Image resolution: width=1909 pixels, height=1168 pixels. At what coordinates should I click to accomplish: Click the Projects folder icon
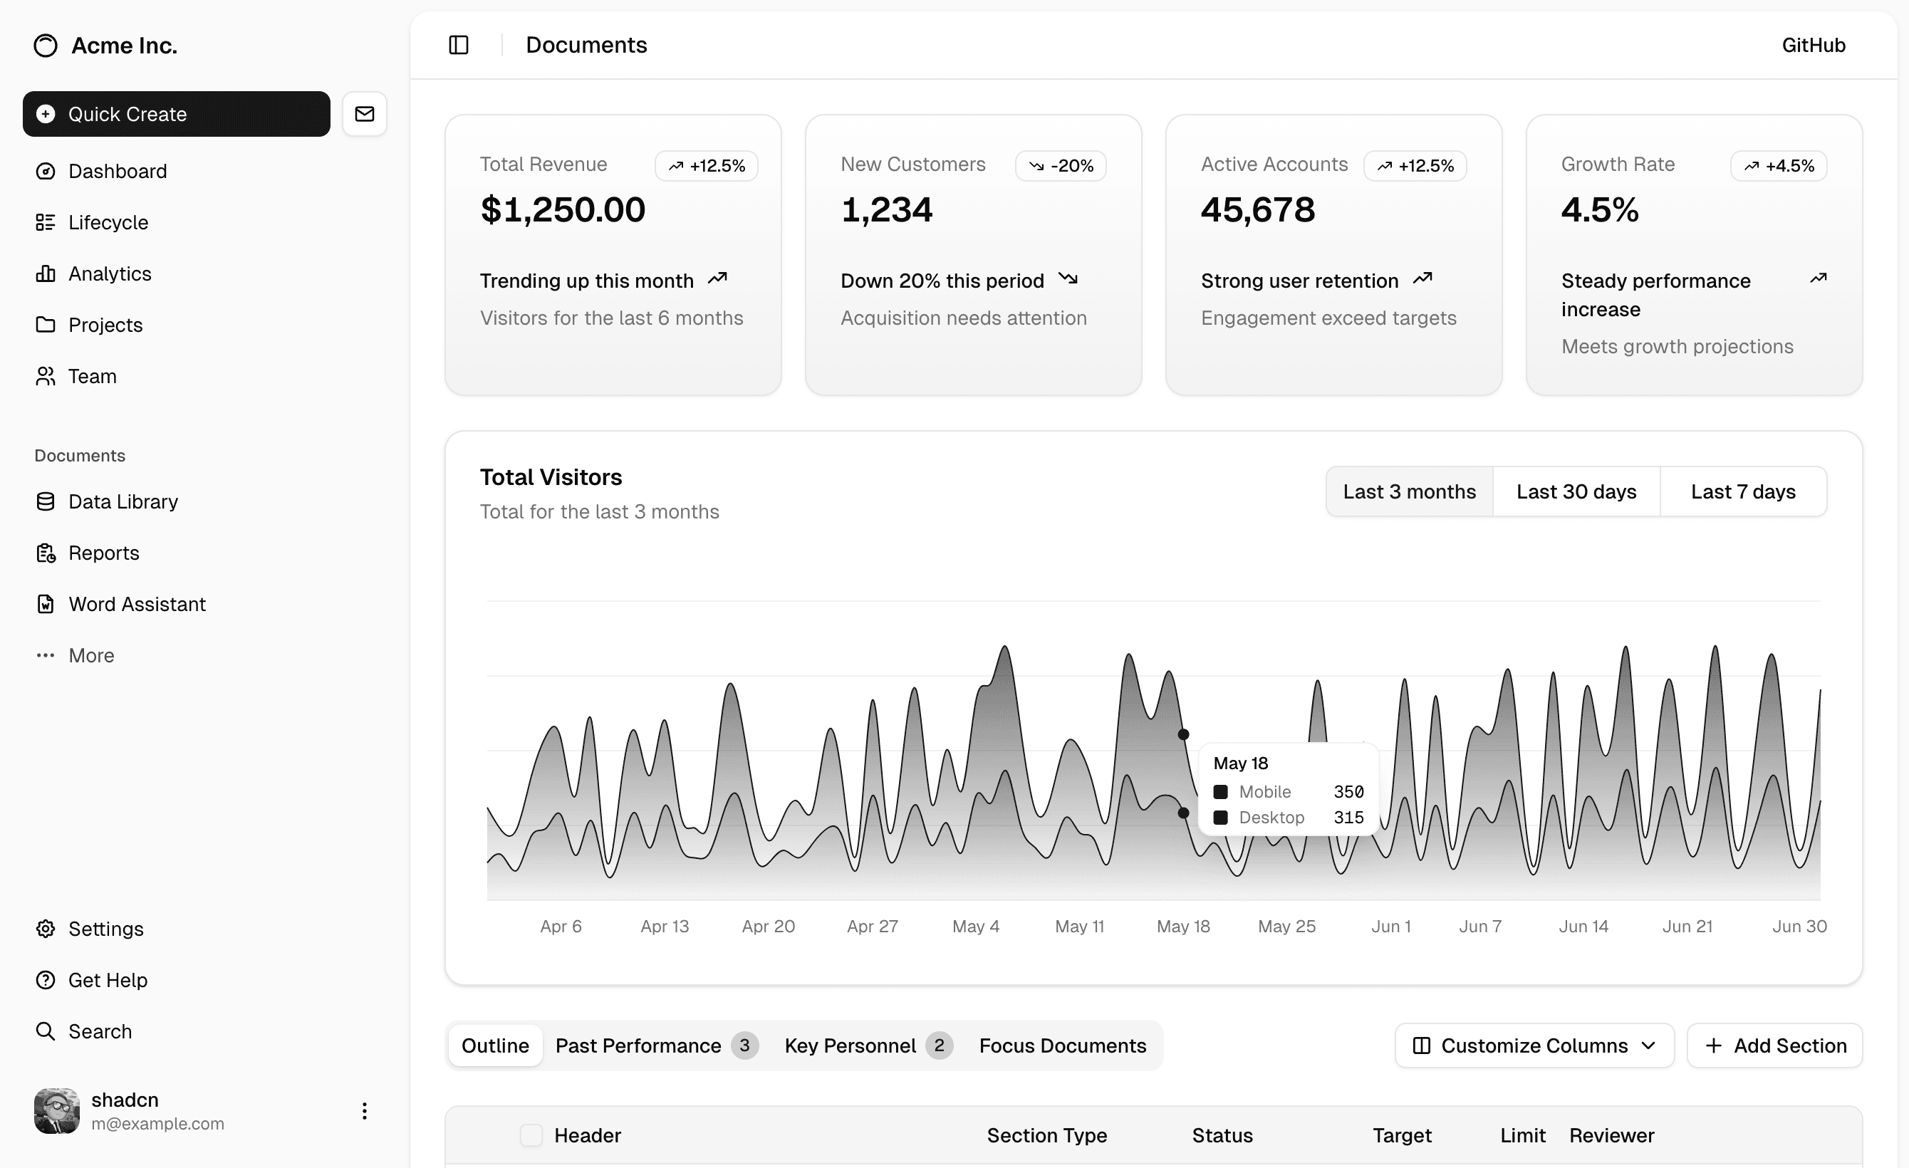(x=46, y=325)
